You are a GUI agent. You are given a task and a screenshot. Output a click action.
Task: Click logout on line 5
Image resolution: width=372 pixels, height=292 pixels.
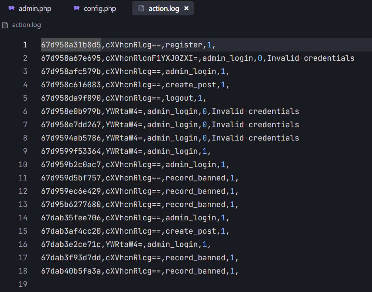tap(179, 98)
